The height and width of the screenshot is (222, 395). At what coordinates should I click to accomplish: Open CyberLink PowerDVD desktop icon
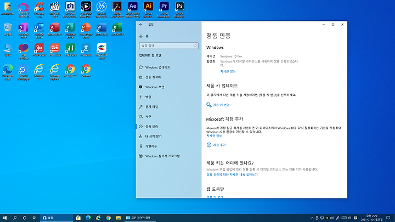pyautogui.click(x=86, y=10)
